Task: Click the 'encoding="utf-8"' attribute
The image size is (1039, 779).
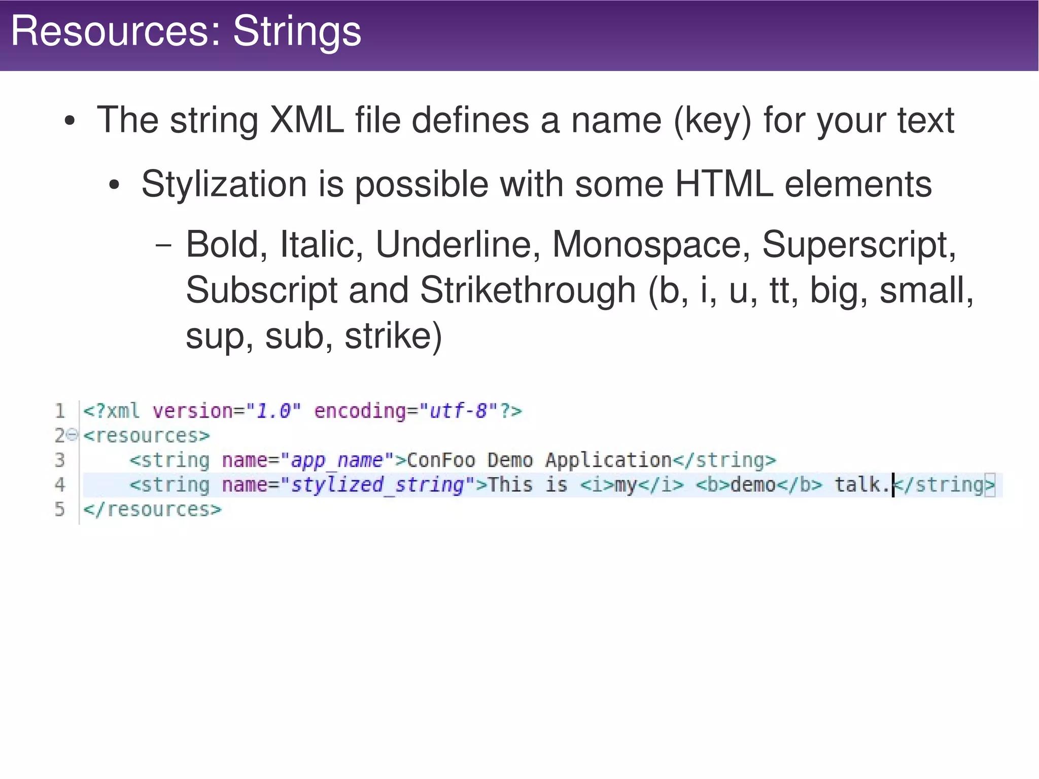Action: (406, 411)
